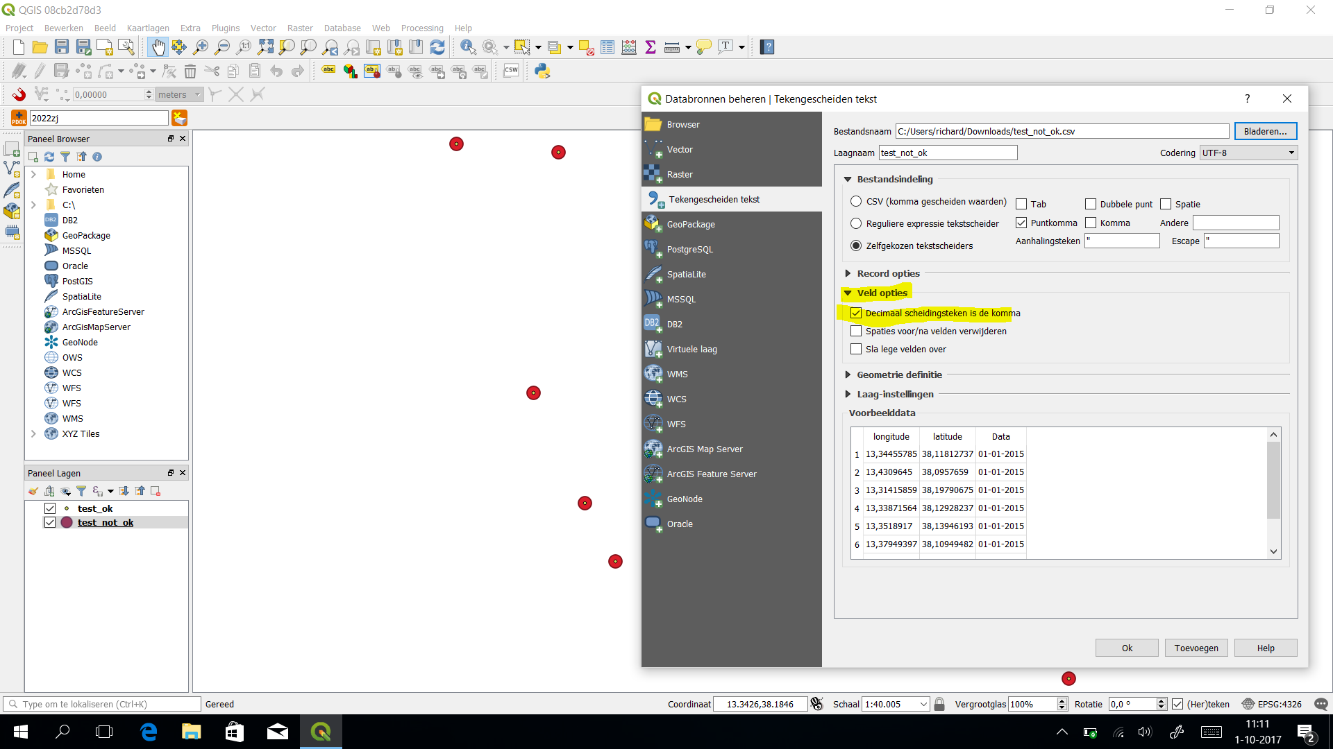This screenshot has width=1333, height=749.
Task: Select PostgreSQL in data source sidebar
Action: [x=689, y=250]
